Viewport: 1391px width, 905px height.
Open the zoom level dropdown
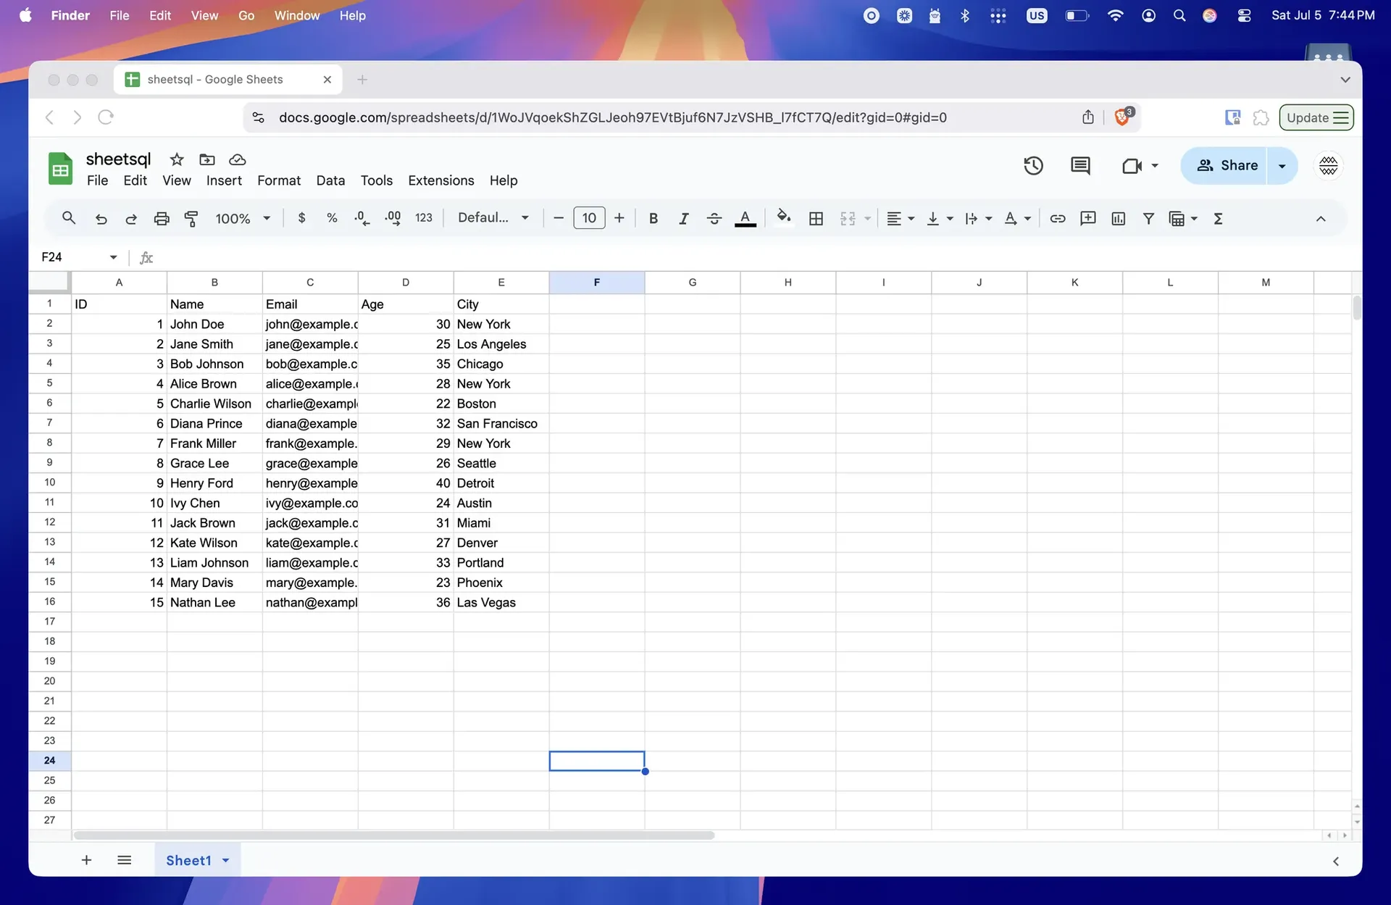point(243,218)
